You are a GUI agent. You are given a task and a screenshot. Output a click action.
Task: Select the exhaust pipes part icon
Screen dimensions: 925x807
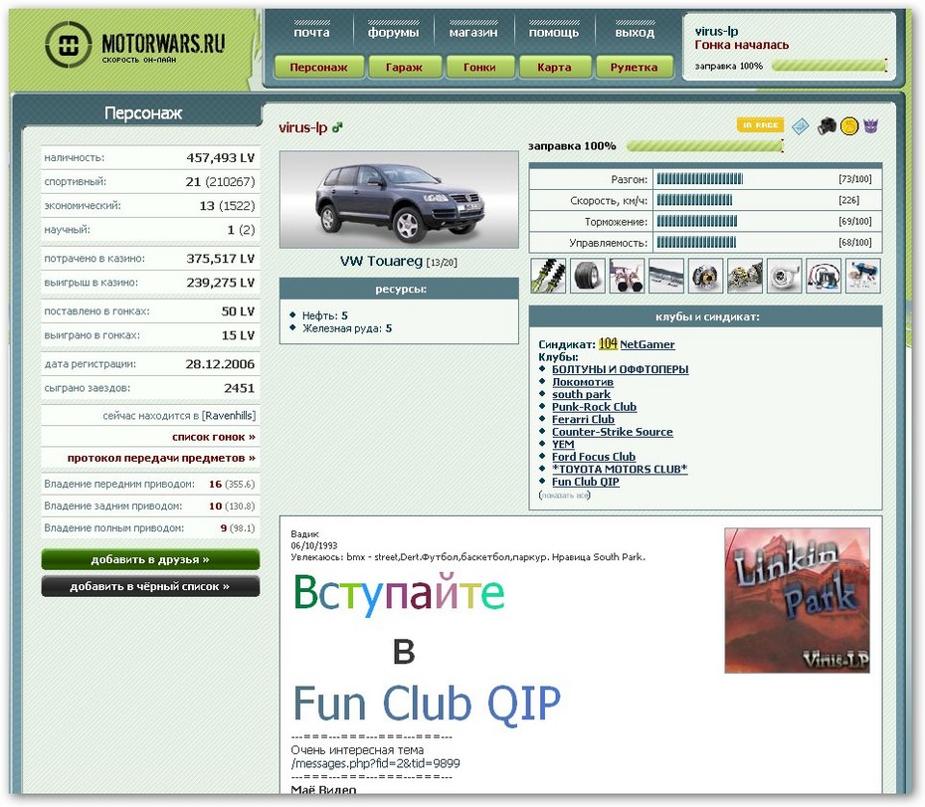[627, 275]
